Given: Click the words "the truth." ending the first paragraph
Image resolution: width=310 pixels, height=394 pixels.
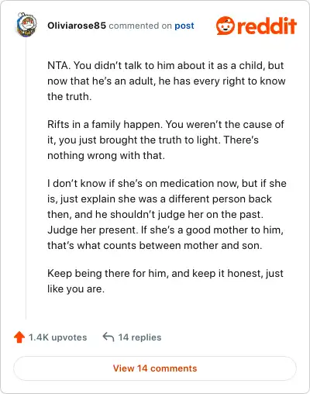Looking at the screenshot, I should 70,96.
